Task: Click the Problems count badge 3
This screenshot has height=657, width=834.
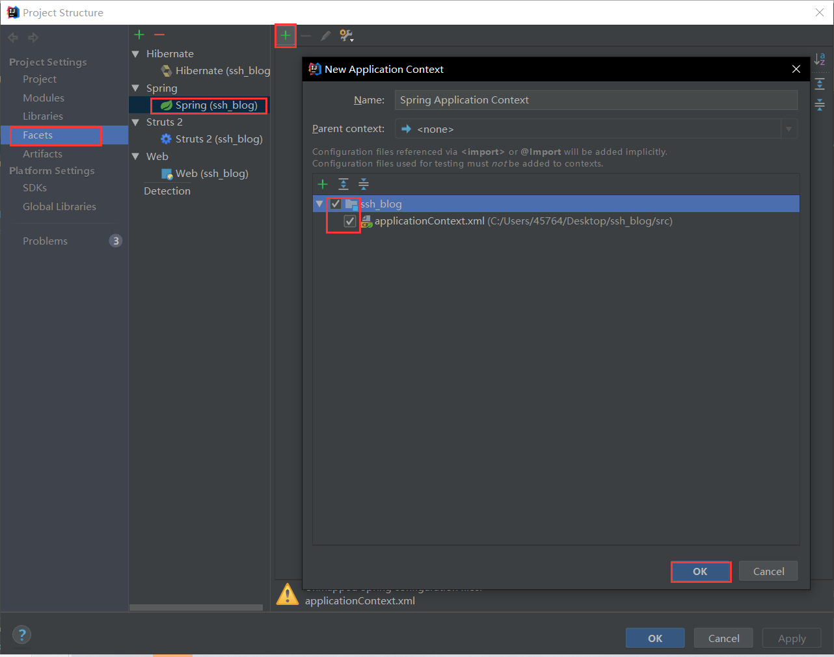Action: [x=116, y=241]
